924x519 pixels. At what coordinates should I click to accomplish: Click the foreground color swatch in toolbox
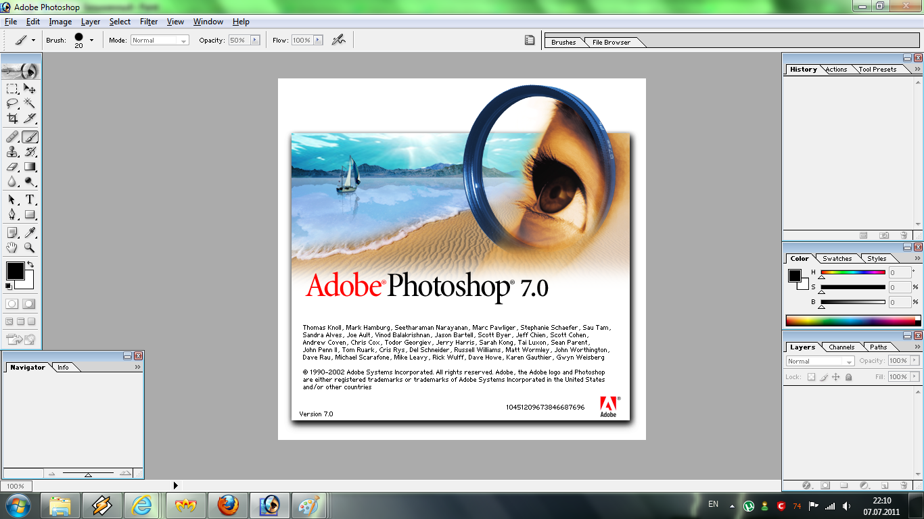(16, 271)
